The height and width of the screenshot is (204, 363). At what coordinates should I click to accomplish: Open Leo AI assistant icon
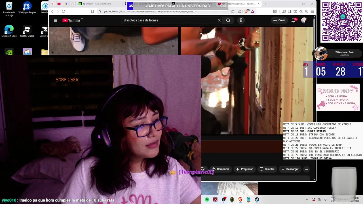301,11
